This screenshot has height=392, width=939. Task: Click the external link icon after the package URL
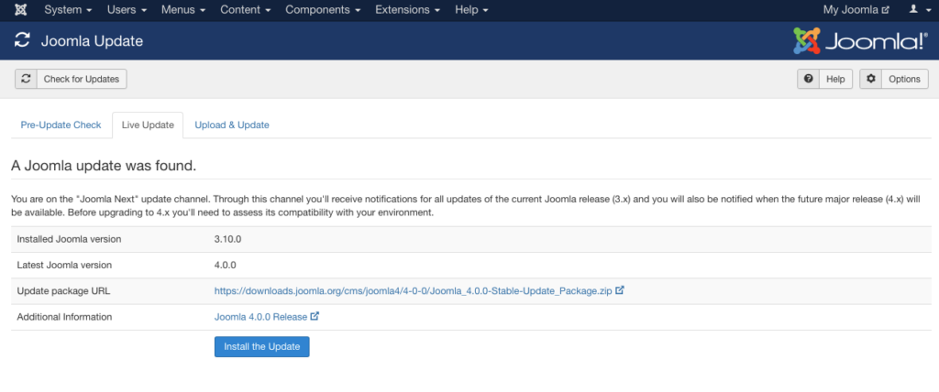click(x=620, y=291)
